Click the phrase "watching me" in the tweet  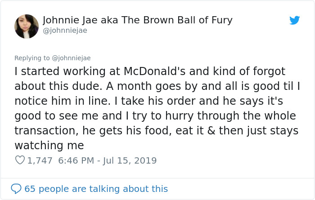[49, 146]
